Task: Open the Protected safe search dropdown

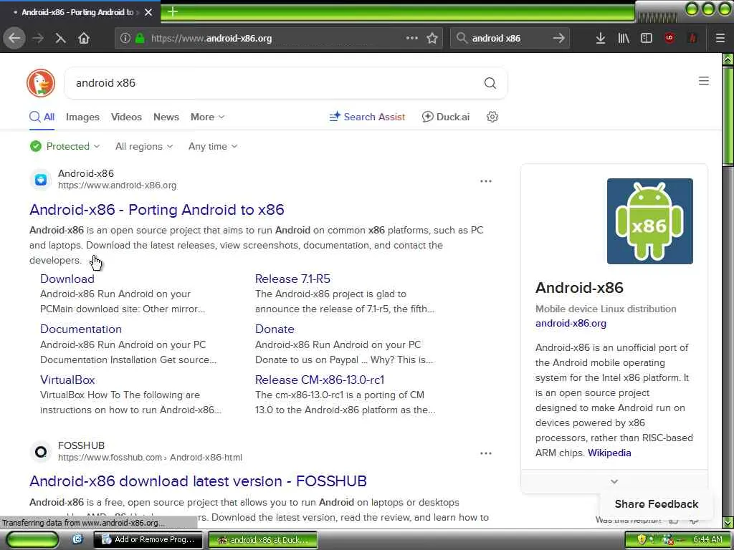Action: tap(65, 146)
